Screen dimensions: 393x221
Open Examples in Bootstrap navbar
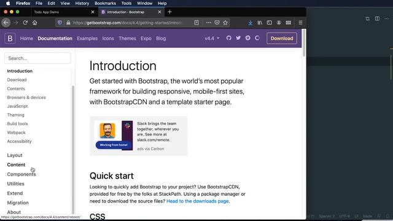[x=87, y=38]
